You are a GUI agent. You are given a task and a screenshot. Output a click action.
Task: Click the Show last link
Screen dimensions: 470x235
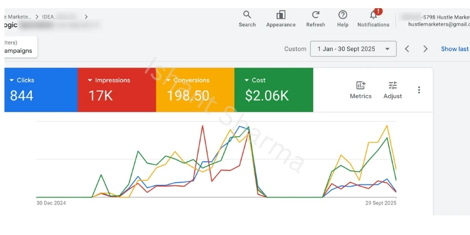click(x=454, y=49)
